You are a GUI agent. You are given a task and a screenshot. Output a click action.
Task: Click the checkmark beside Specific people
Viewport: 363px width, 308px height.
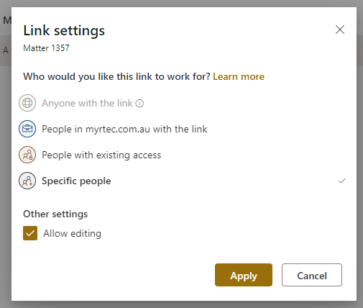click(x=342, y=181)
